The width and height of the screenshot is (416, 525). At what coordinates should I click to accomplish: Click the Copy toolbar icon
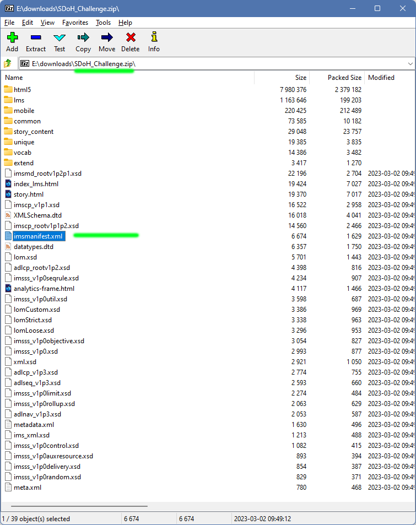click(x=83, y=37)
